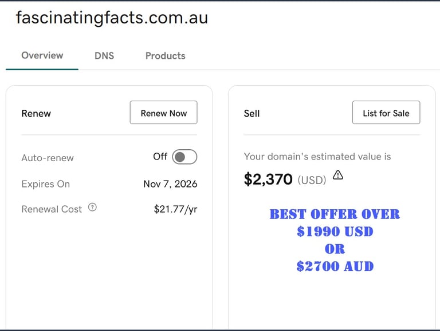Click the Sell card heading
This screenshot has width=440, height=331.
pyautogui.click(x=252, y=113)
